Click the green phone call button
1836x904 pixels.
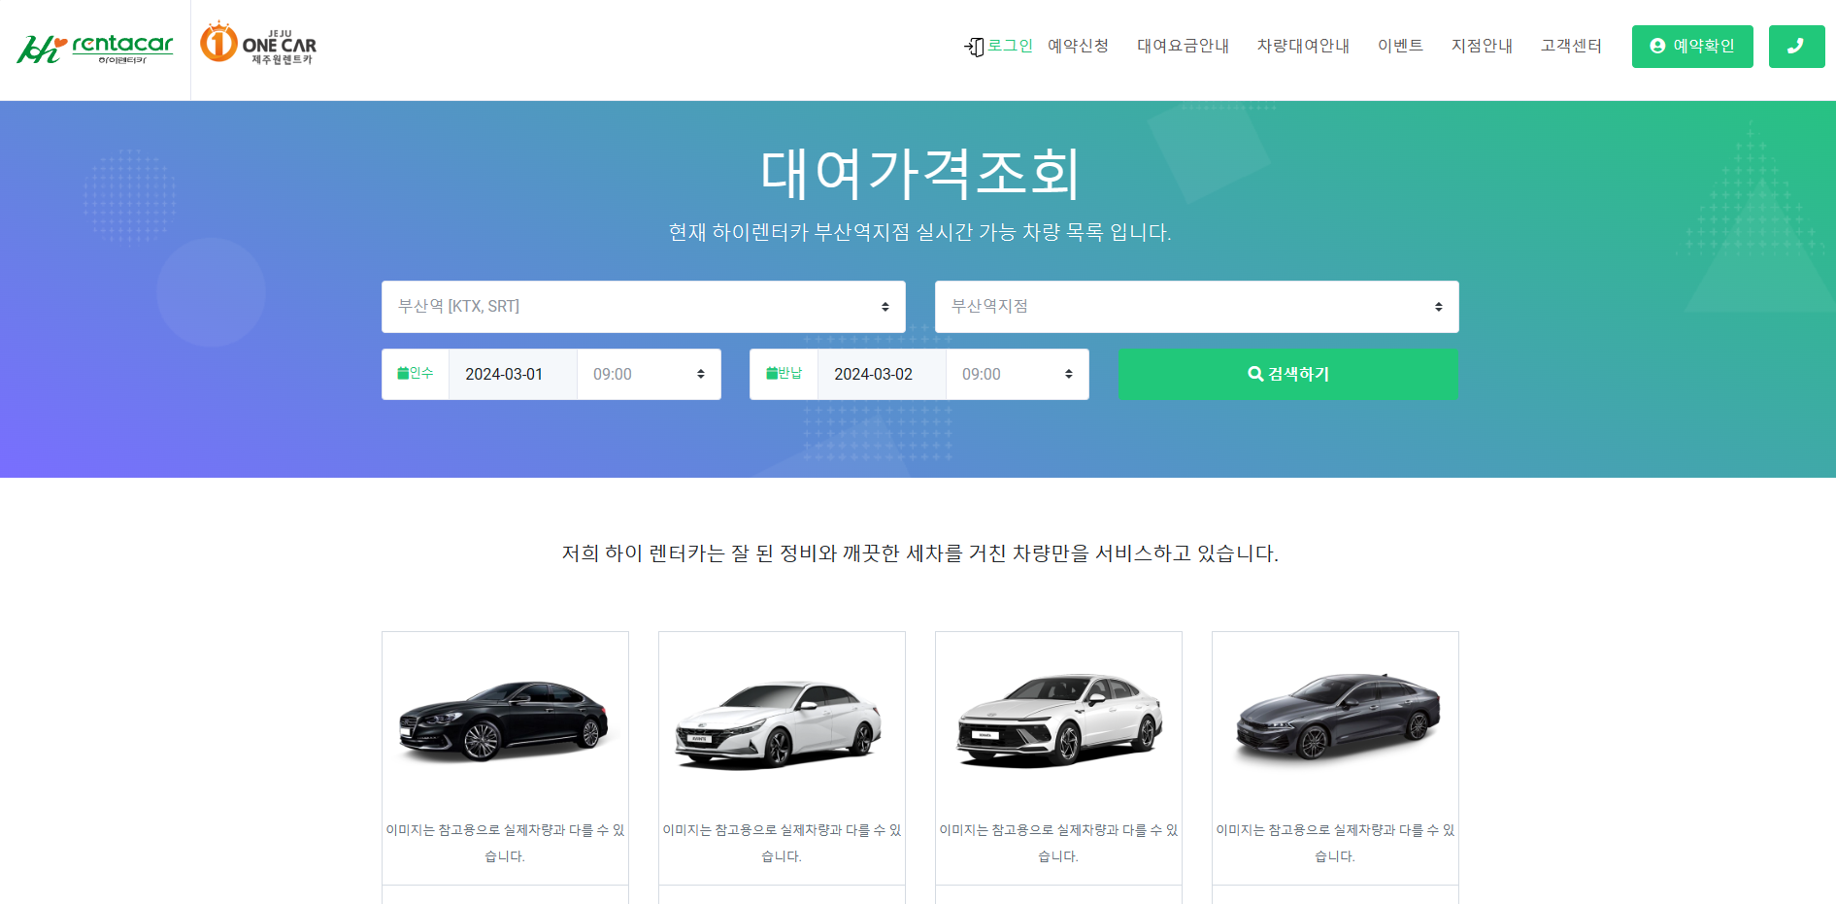click(x=1796, y=47)
